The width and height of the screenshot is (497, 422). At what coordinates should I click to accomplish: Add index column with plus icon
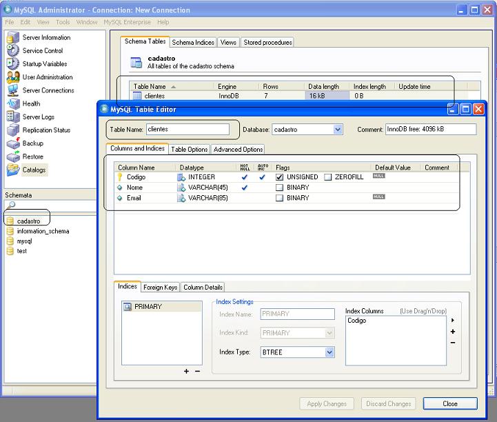point(453,331)
